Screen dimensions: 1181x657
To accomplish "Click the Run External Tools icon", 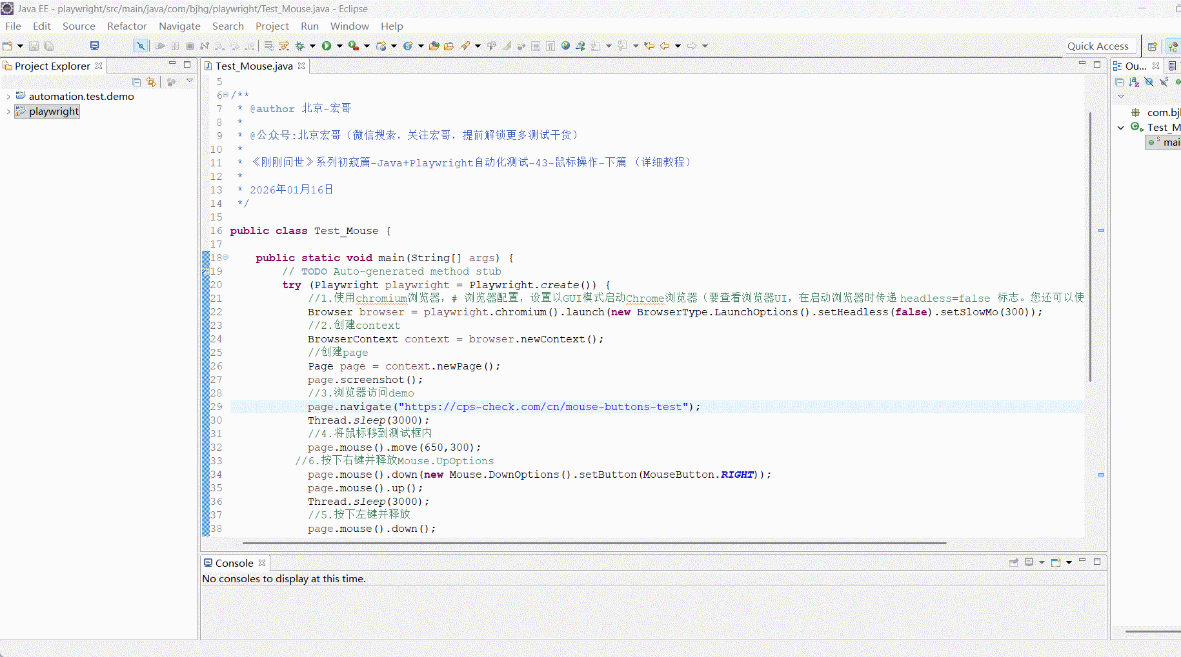I will (x=354, y=46).
